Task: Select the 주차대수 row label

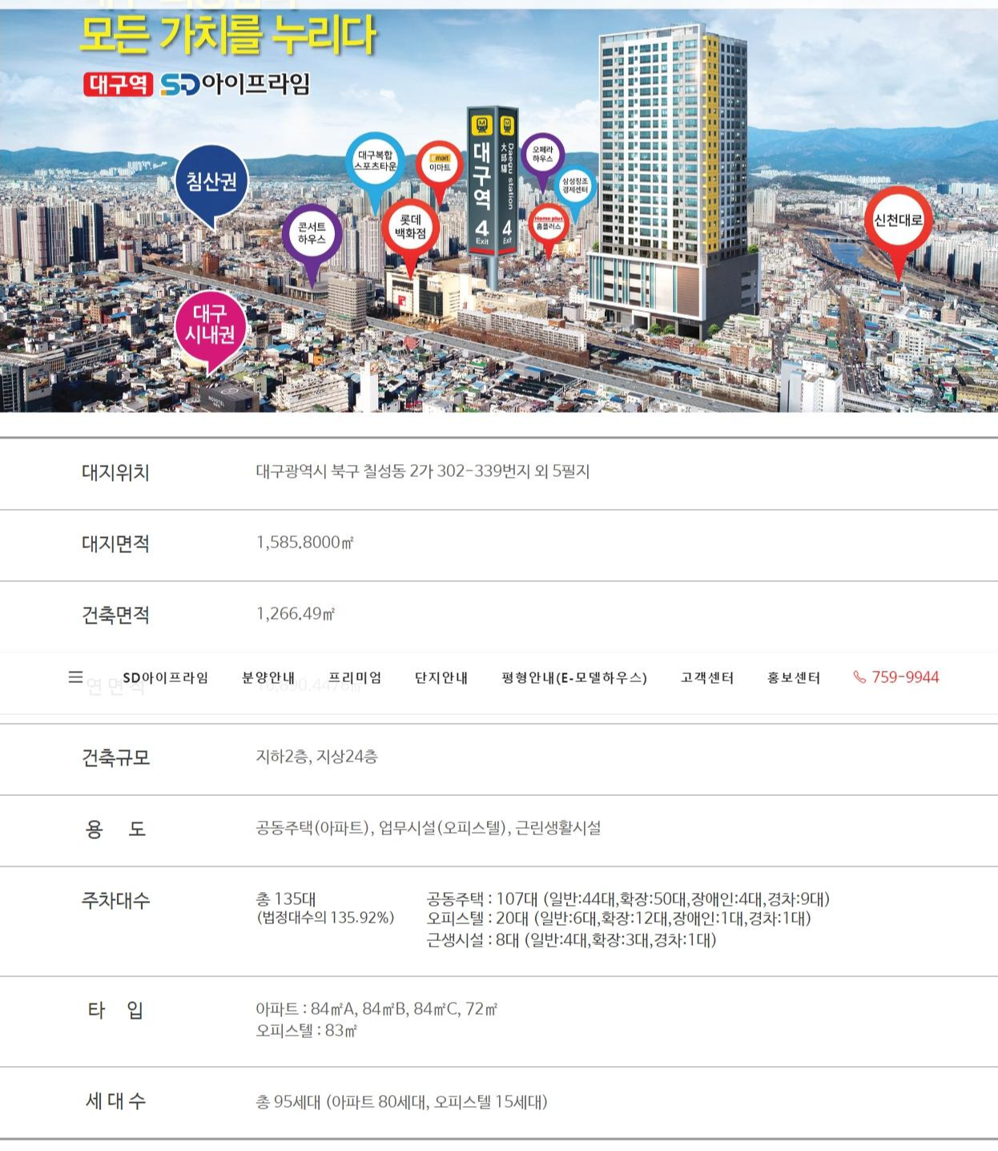Action: tap(115, 901)
